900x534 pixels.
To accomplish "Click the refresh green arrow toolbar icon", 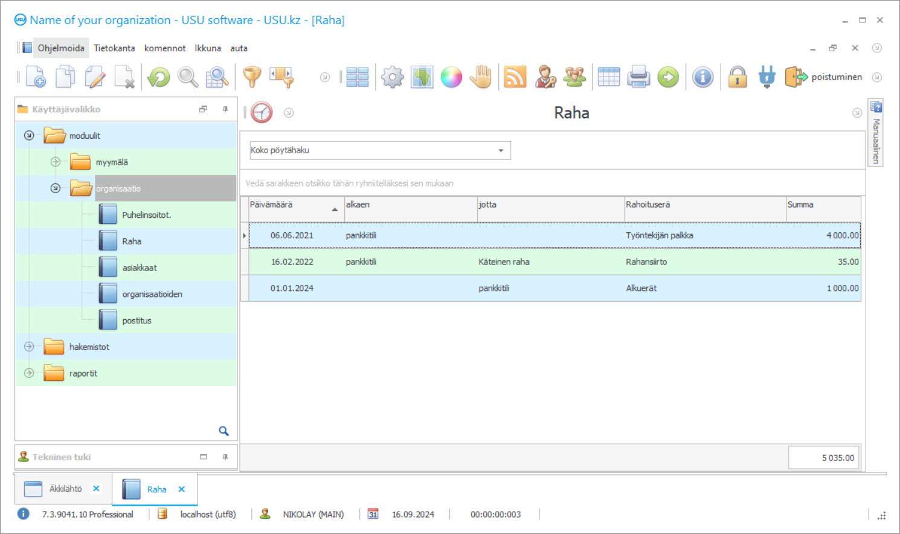I will (x=159, y=77).
